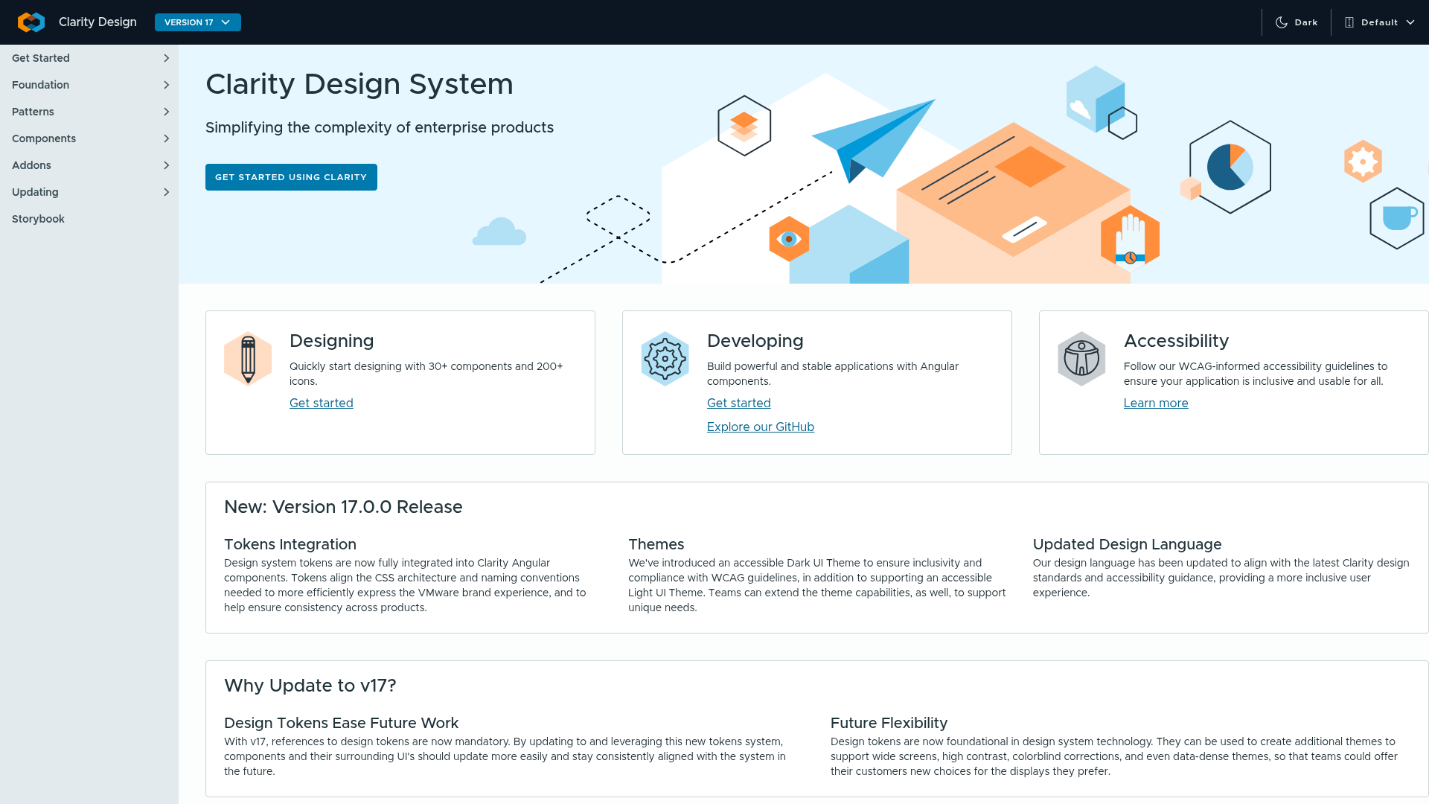
Task: Expand the Get Started chevron
Action: [166, 58]
